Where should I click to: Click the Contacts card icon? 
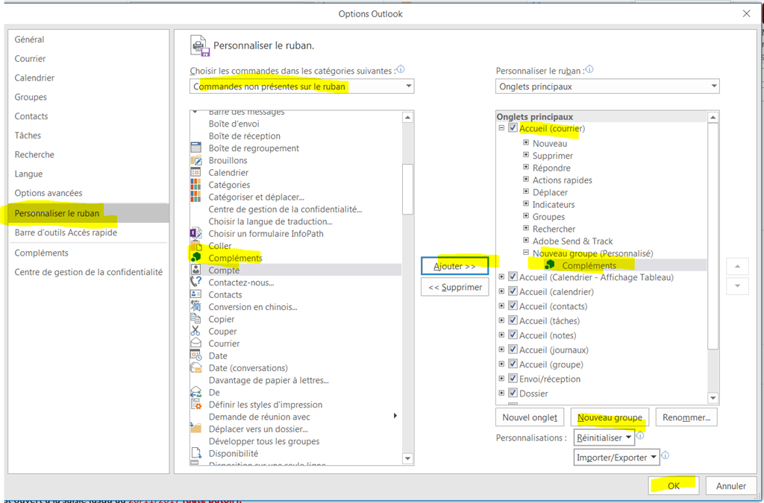(x=196, y=294)
